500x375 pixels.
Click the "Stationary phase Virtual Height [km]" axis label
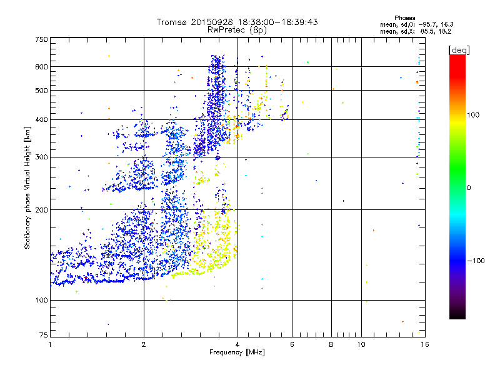point(27,188)
